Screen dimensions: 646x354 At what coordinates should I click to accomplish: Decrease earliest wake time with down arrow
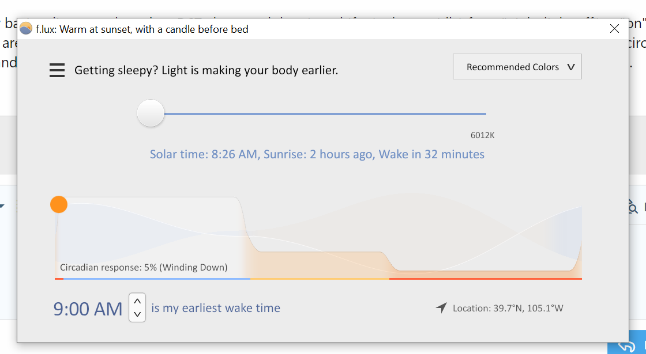(138, 314)
